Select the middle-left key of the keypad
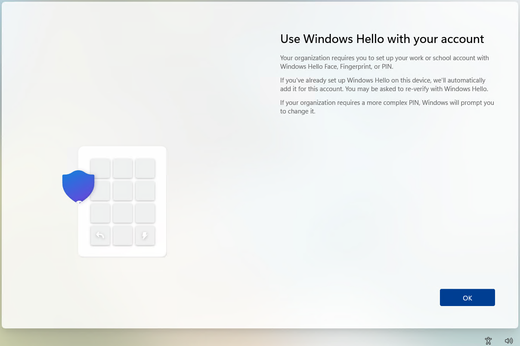Viewport: 520px width, 346px height. tap(100, 191)
